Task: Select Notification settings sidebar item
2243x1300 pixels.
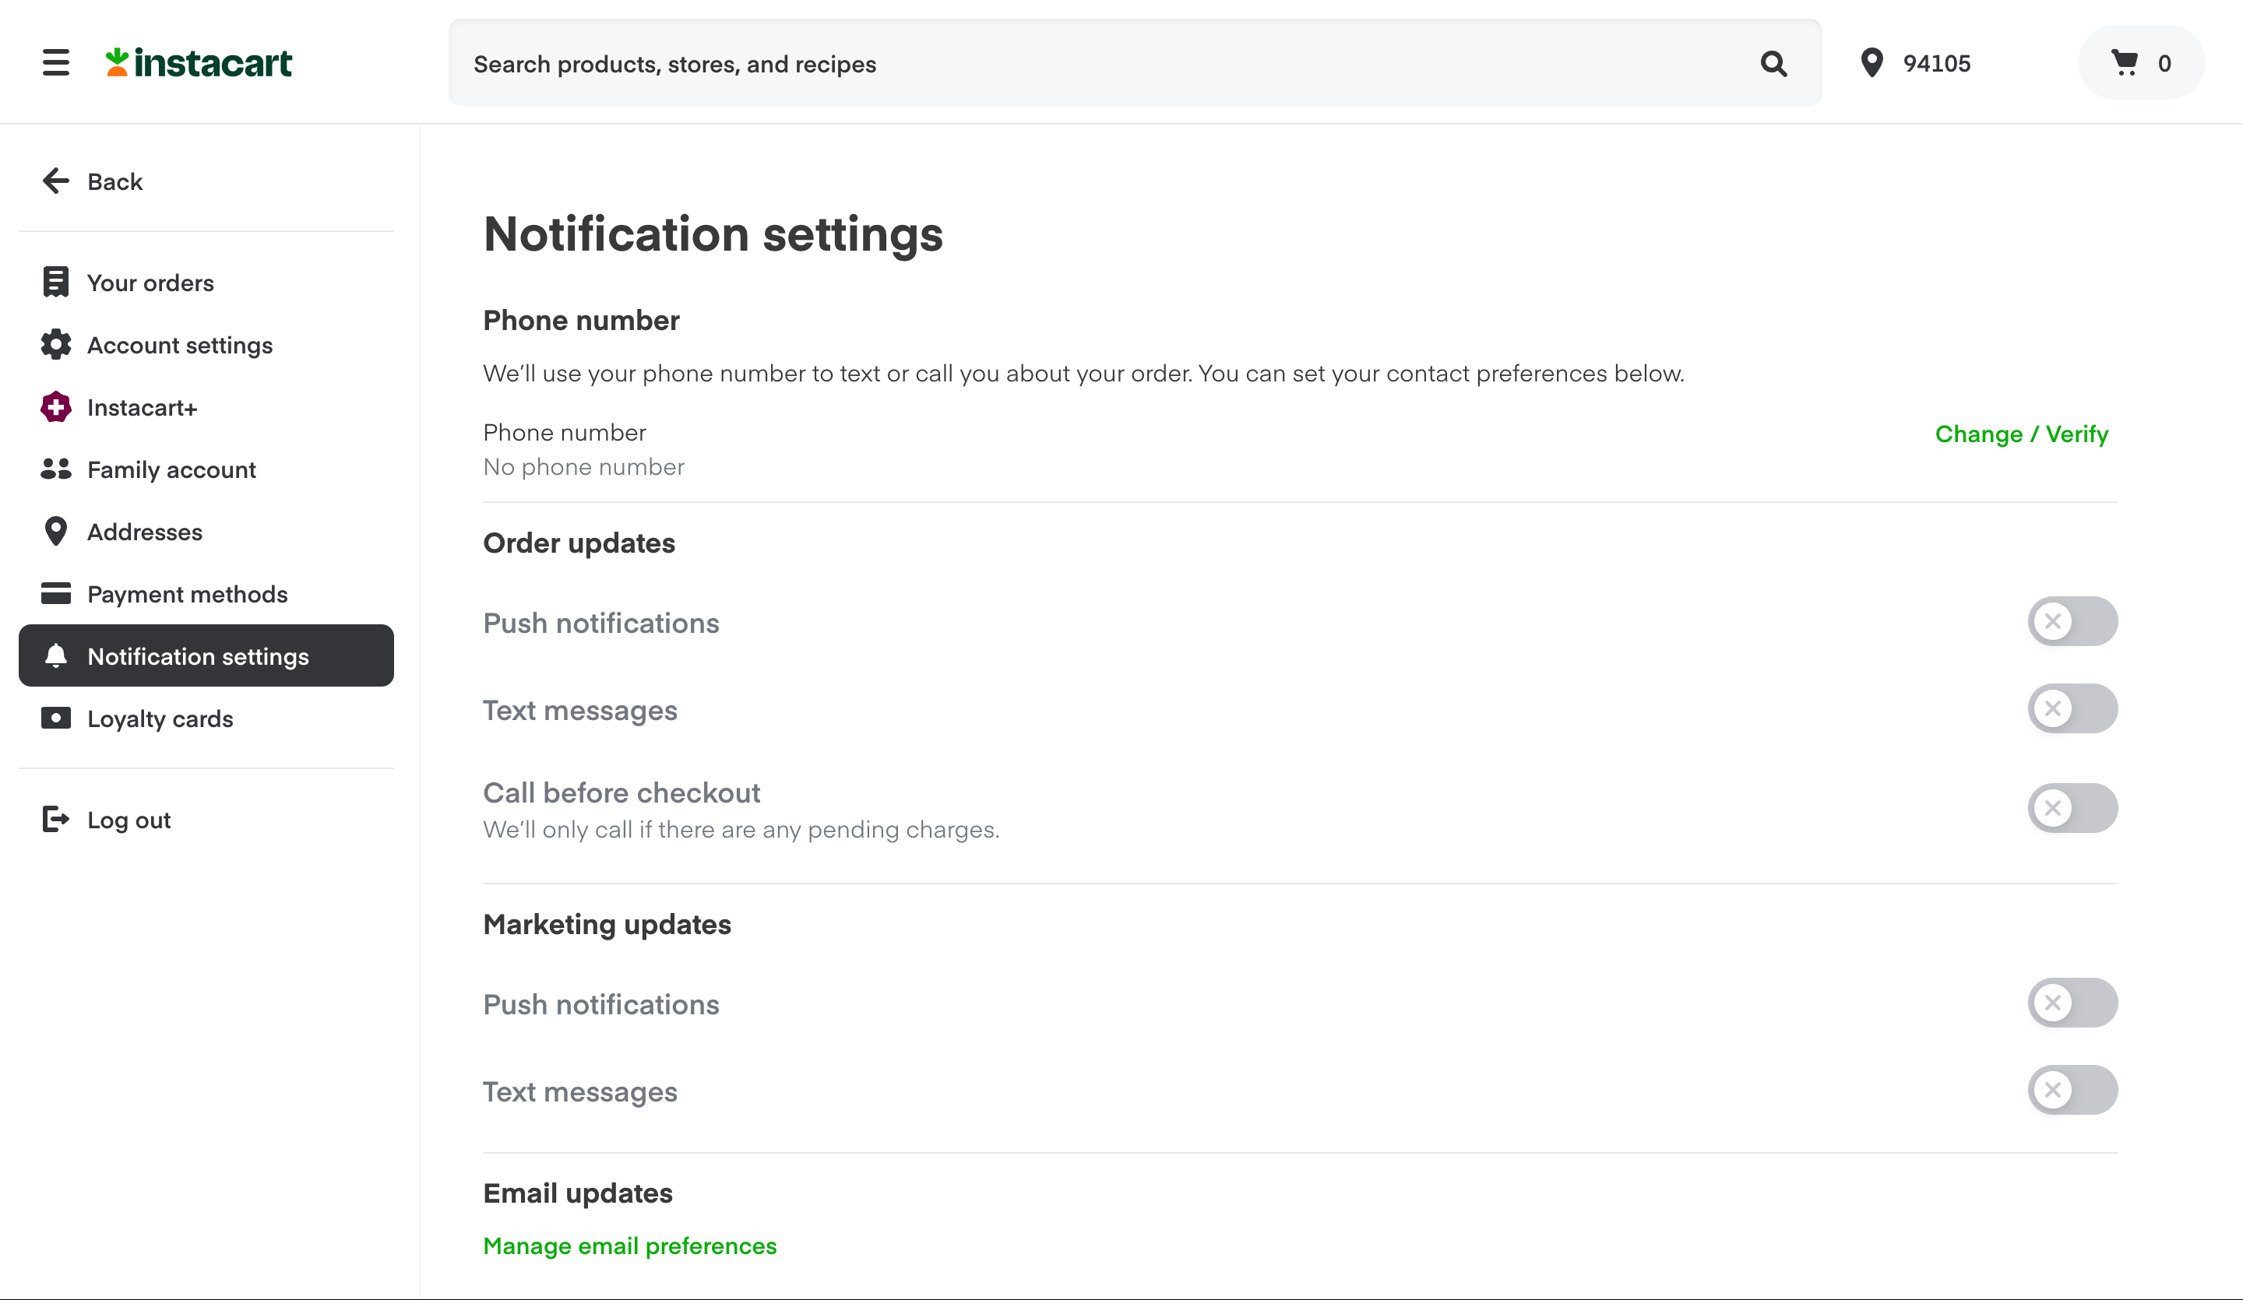Action: point(206,655)
